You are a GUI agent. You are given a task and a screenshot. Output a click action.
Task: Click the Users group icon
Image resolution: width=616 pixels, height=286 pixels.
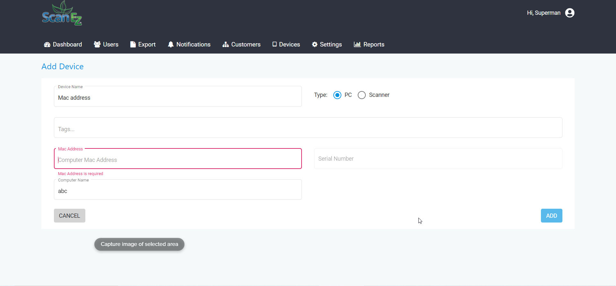tap(97, 44)
